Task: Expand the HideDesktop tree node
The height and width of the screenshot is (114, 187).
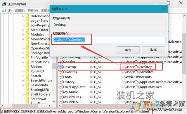Action: (23, 16)
